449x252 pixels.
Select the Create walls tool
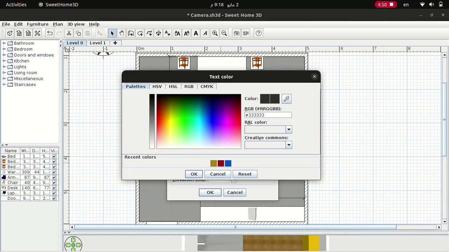pos(131,33)
